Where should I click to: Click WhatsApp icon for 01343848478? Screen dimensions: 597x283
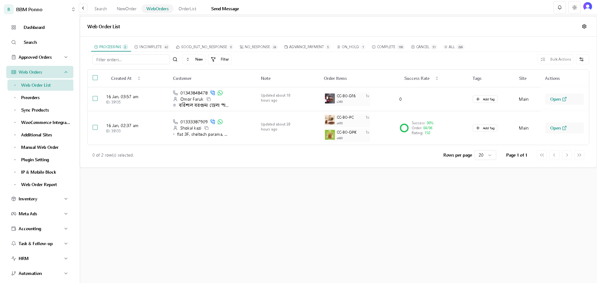click(x=220, y=93)
